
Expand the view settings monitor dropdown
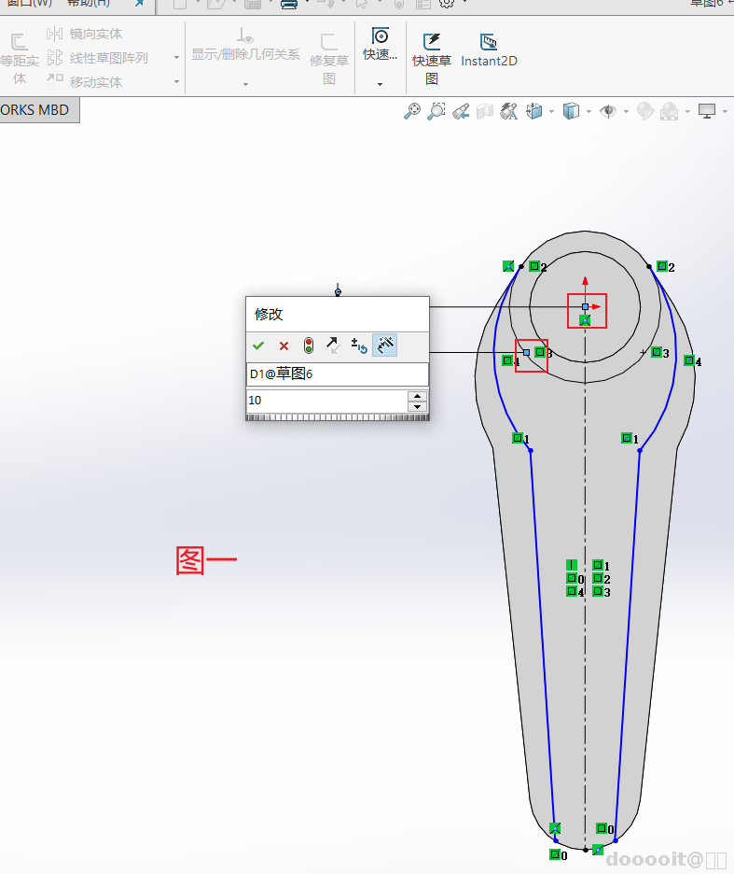coord(725,112)
